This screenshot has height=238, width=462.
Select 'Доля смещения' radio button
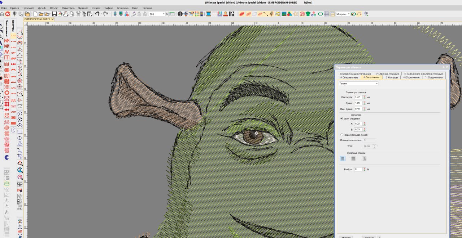click(x=342, y=118)
